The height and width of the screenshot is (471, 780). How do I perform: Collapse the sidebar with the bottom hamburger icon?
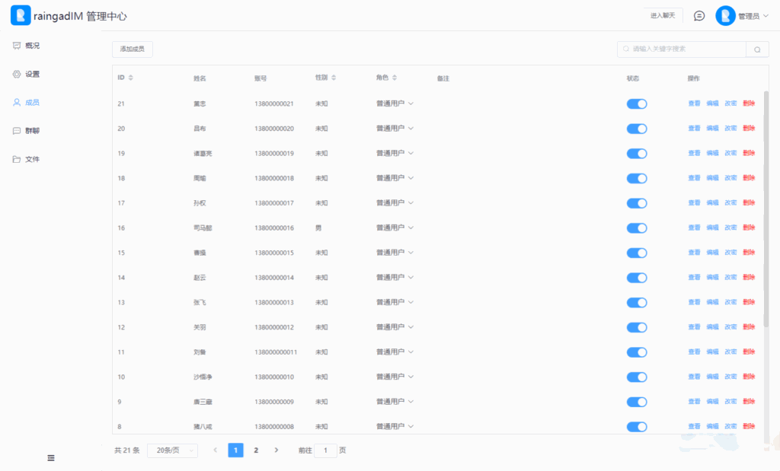(51, 457)
